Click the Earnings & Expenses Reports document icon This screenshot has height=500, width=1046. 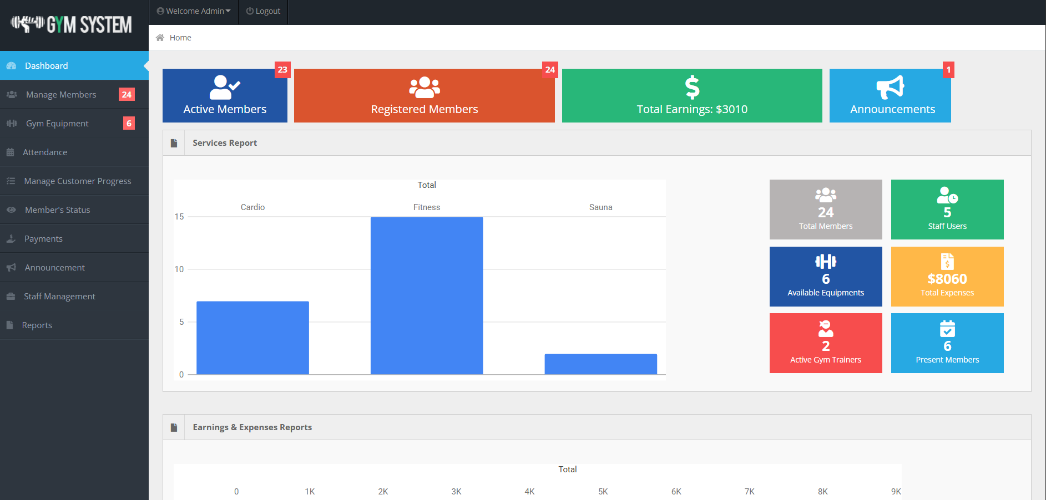(x=174, y=427)
